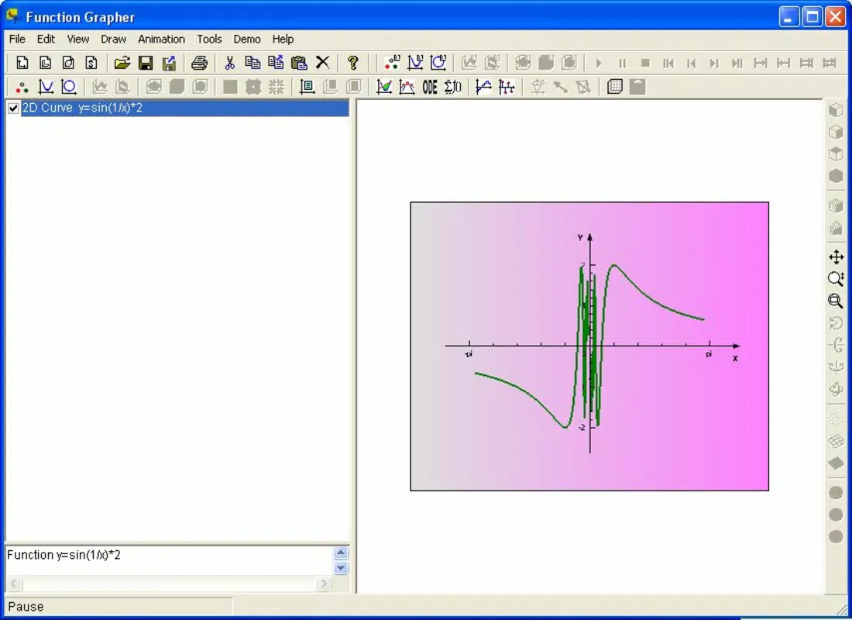Screen dimensions: 852x620
Task: Click the curve with green highlight icon
Action: 384,87
